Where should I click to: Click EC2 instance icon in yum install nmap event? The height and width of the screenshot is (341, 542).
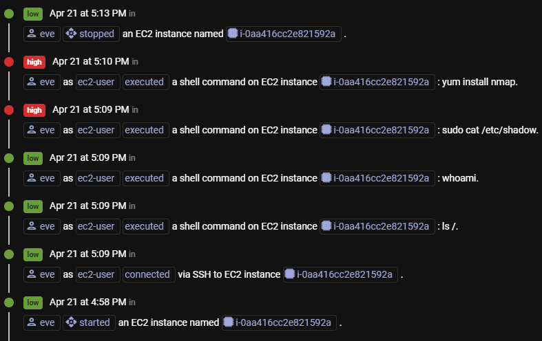pyautogui.click(x=326, y=82)
